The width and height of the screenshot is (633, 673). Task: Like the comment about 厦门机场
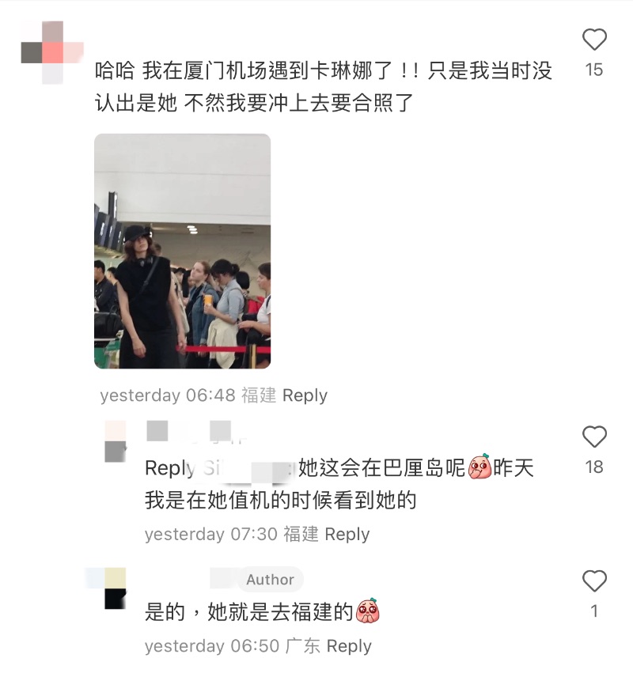tap(594, 40)
